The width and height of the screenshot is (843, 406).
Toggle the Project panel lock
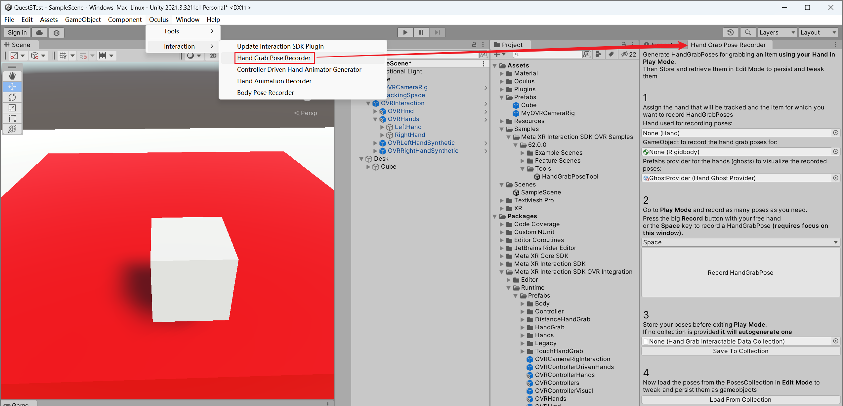click(624, 44)
